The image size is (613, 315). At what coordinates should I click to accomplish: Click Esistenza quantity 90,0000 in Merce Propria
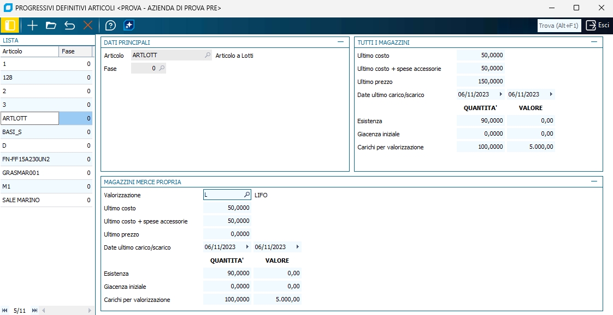pos(227,273)
